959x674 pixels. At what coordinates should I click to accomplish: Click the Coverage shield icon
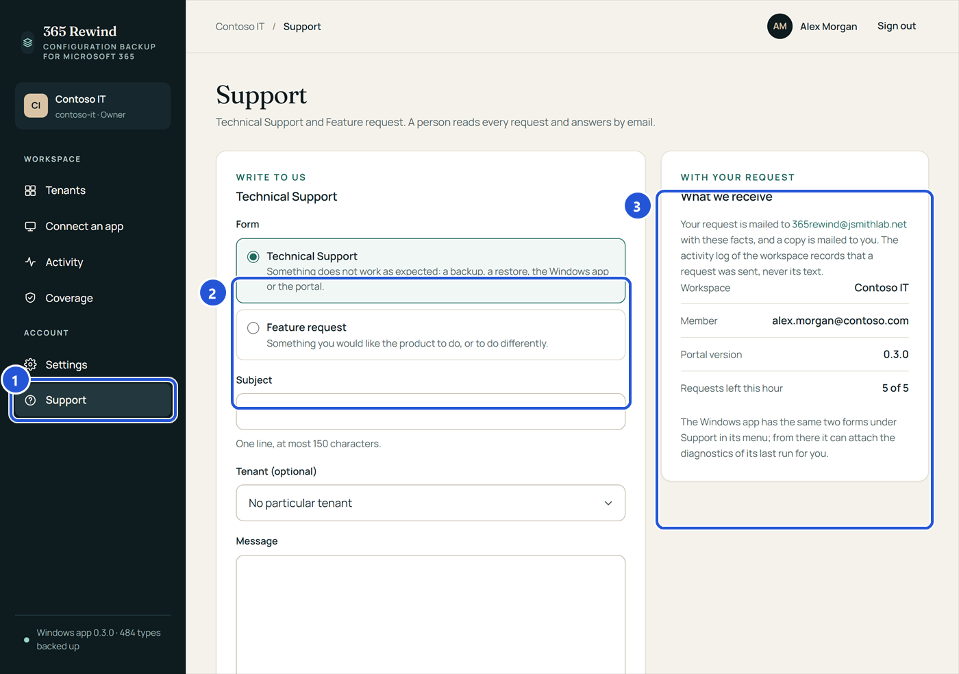[30, 298]
